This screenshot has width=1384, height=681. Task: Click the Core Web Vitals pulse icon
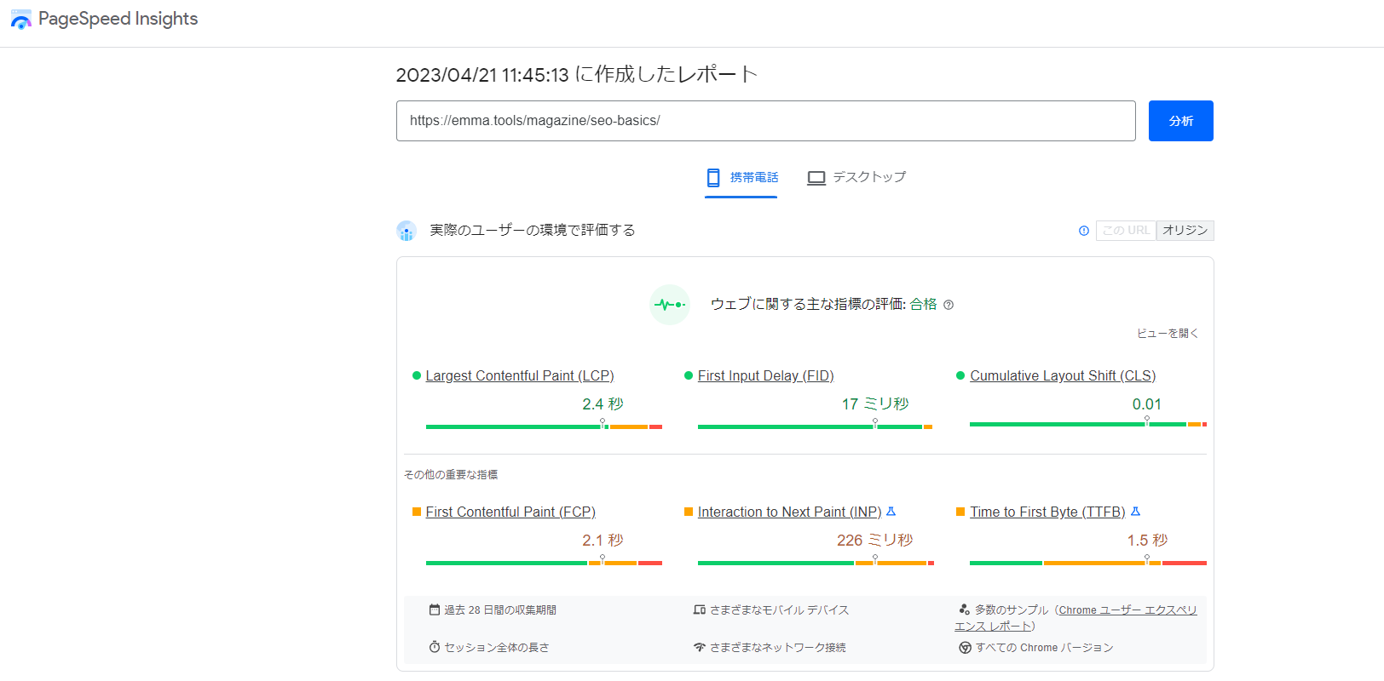click(x=669, y=305)
